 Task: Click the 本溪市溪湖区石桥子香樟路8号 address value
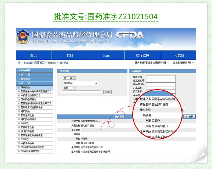point(96,152)
